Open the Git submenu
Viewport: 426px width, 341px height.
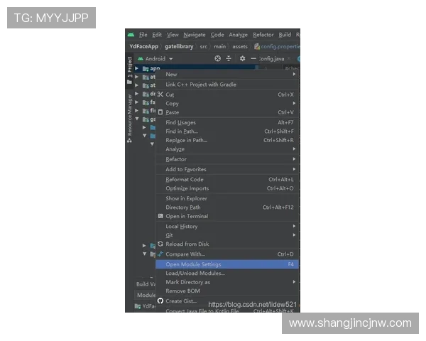227,235
